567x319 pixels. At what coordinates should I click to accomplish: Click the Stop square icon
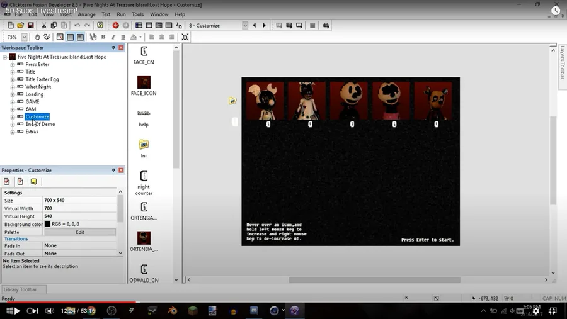pos(312,25)
